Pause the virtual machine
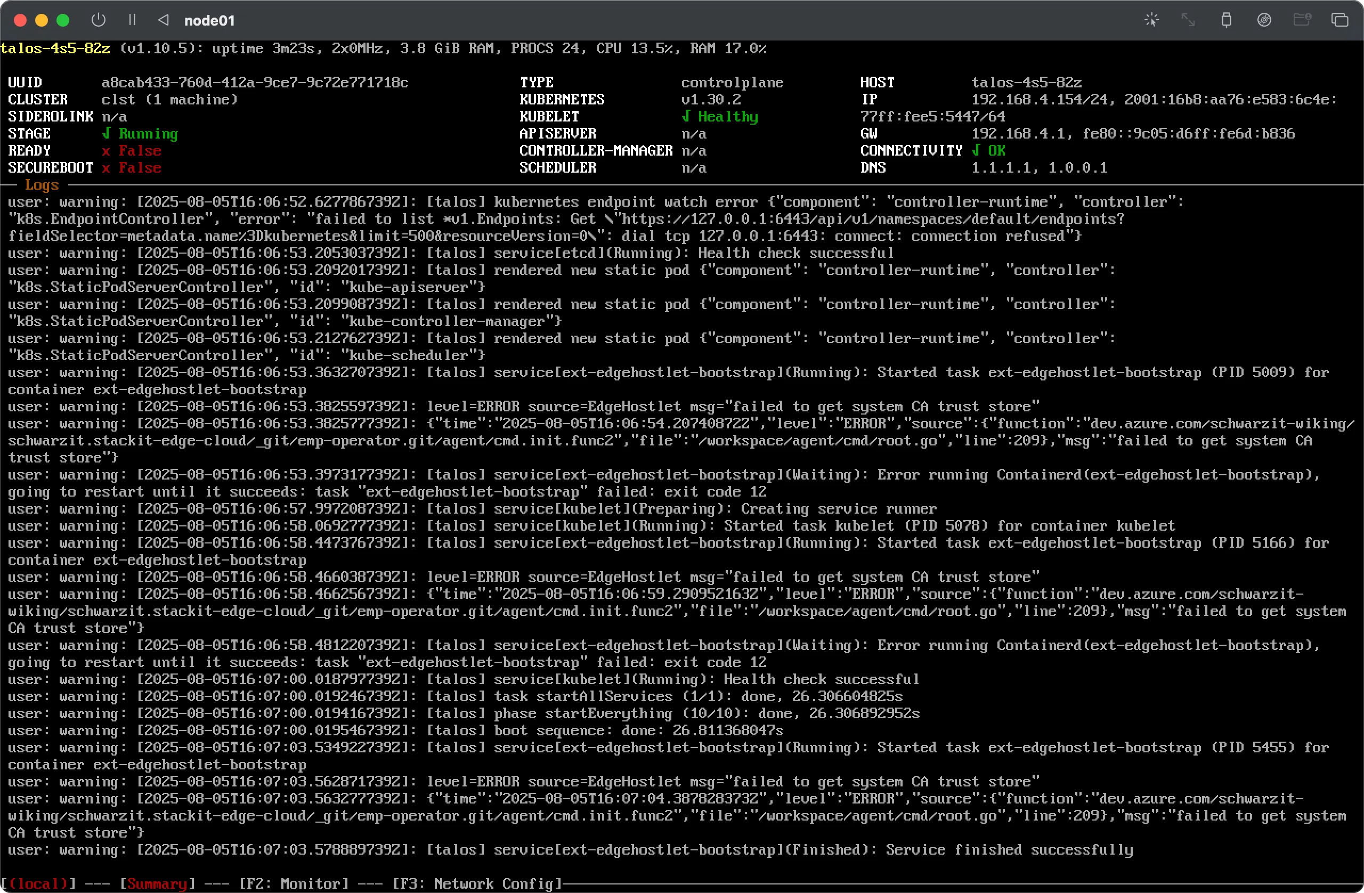 [132, 20]
